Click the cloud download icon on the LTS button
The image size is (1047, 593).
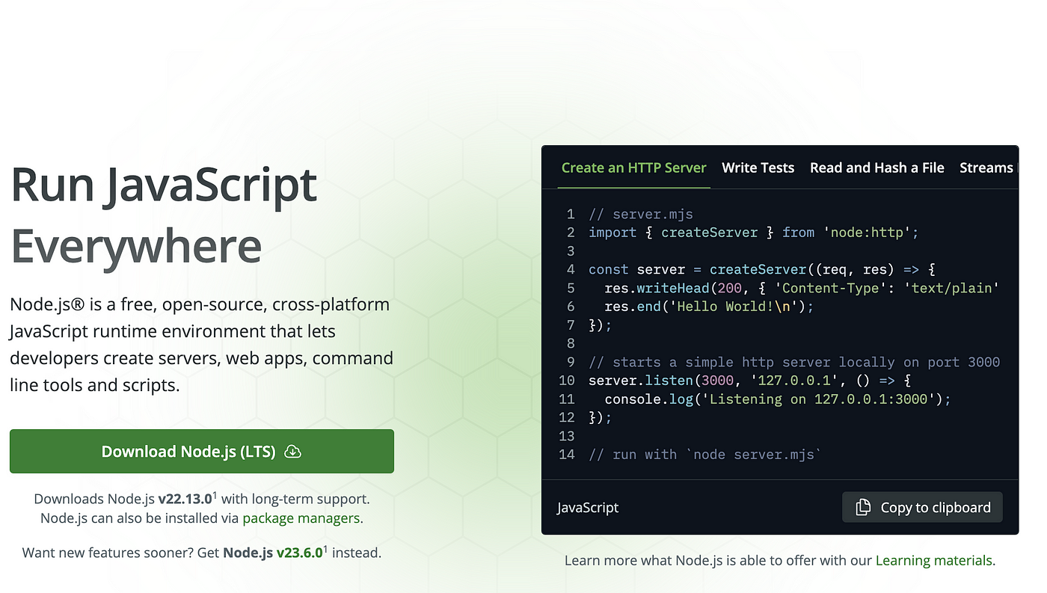click(x=292, y=451)
